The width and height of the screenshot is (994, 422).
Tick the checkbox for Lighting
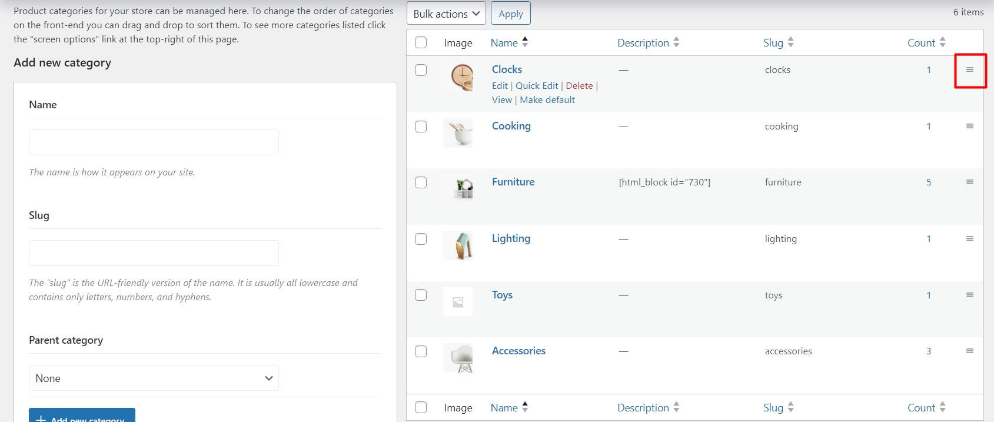click(x=421, y=239)
